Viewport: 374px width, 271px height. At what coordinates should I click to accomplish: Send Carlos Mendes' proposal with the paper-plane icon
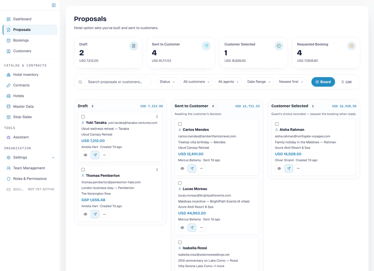(x=192, y=168)
